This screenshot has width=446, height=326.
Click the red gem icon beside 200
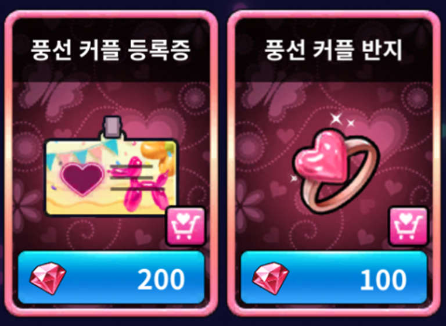48,278
